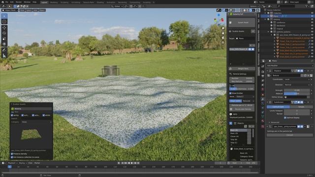Image resolution: width=315 pixels, height=177 pixels.
Task: Adjust the Scale Randomness slider
Action: [242, 89]
